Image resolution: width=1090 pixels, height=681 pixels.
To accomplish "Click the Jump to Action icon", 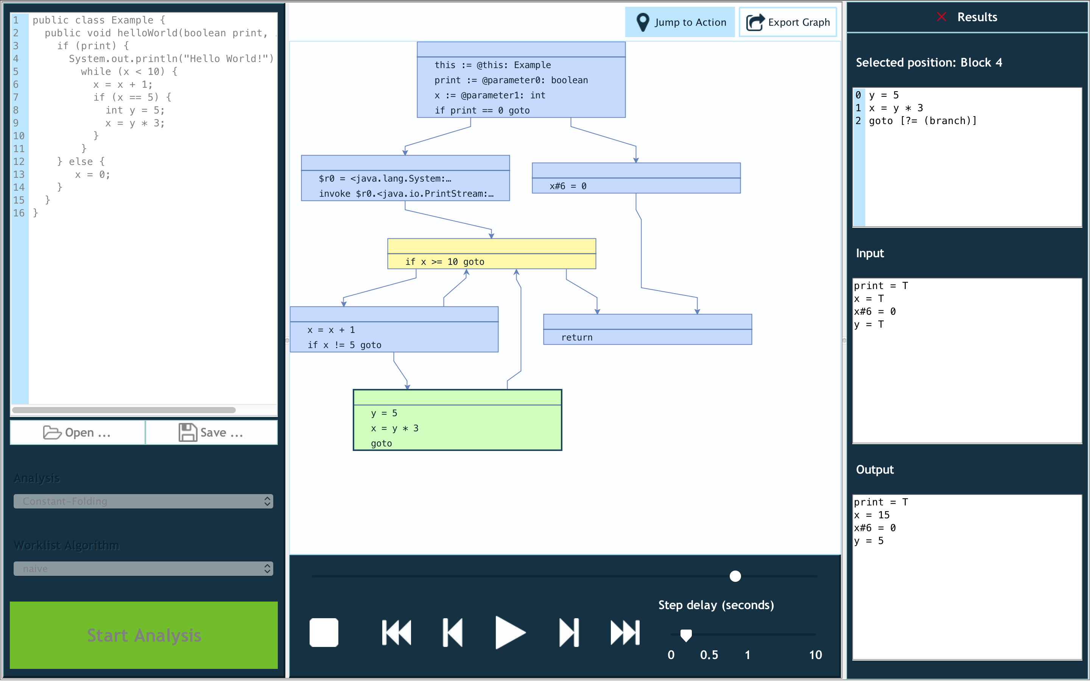I will coord(643,22).
